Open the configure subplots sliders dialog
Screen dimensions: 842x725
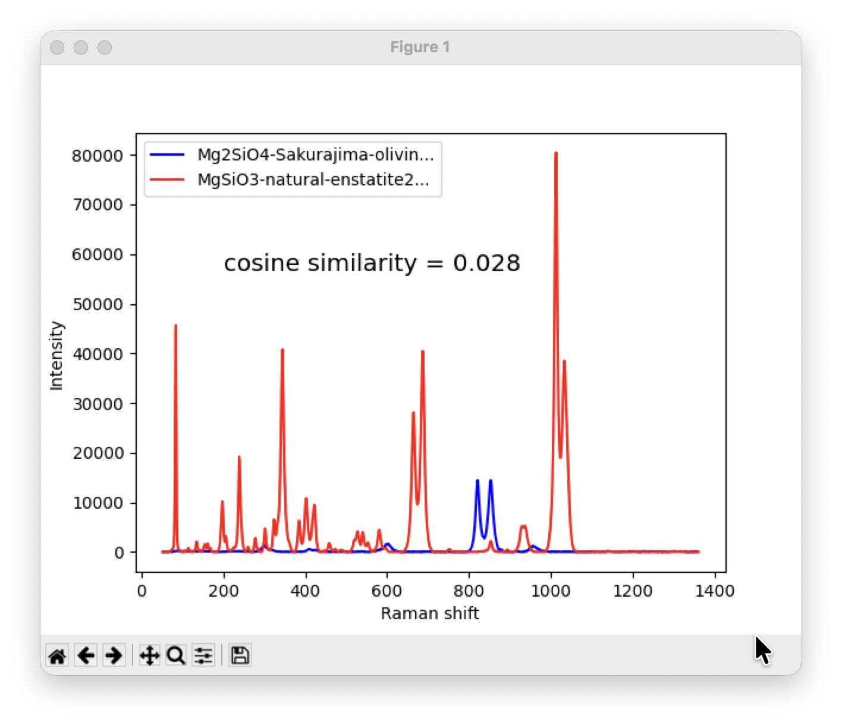pos(203,656)
